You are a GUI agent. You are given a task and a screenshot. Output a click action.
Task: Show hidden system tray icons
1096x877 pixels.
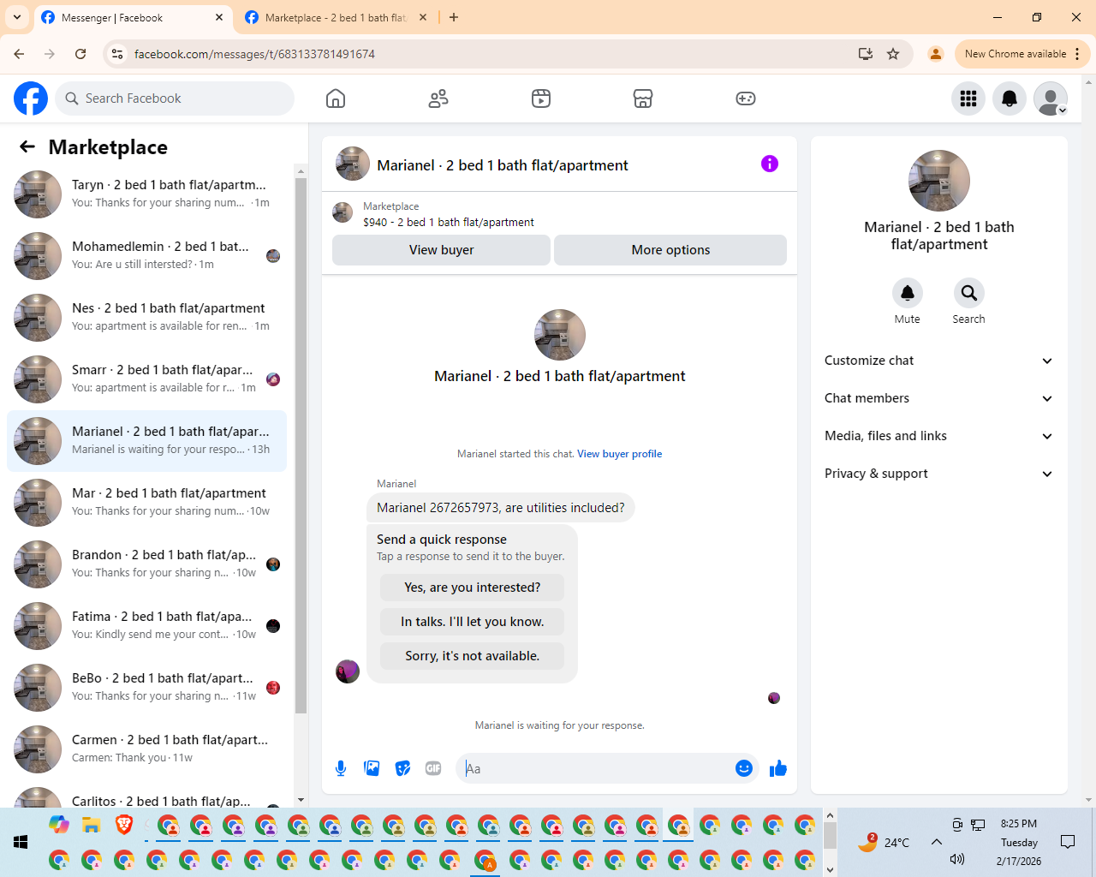pos(937,842)
